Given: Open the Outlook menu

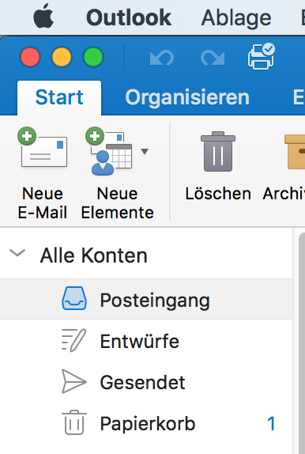Looking at the screenshot, I should (129, 17).
